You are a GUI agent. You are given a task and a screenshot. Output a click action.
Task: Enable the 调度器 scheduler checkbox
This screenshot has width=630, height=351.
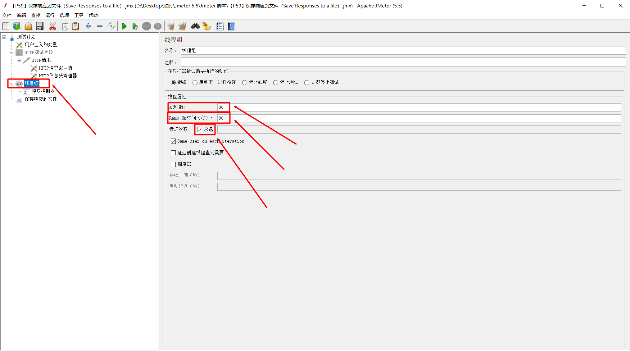click(x=173, y=164)
